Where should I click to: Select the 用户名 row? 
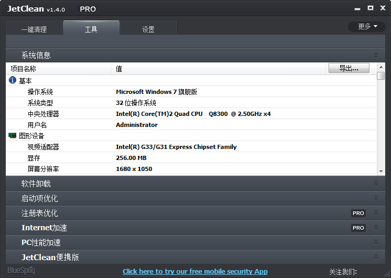point(191,125)
